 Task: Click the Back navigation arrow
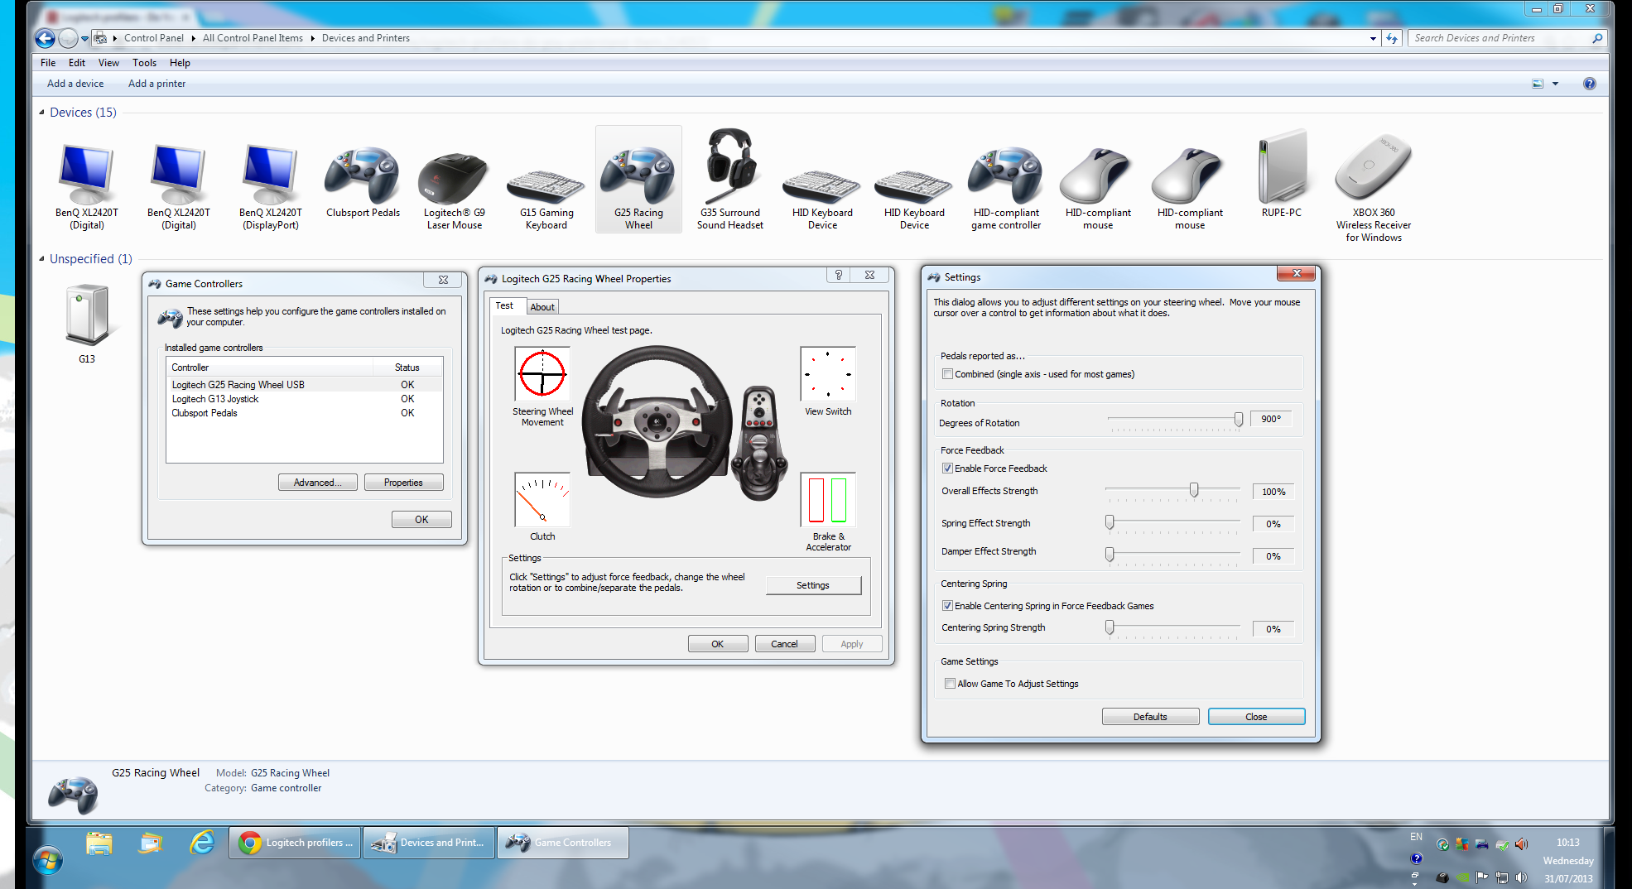pos(46,38)
